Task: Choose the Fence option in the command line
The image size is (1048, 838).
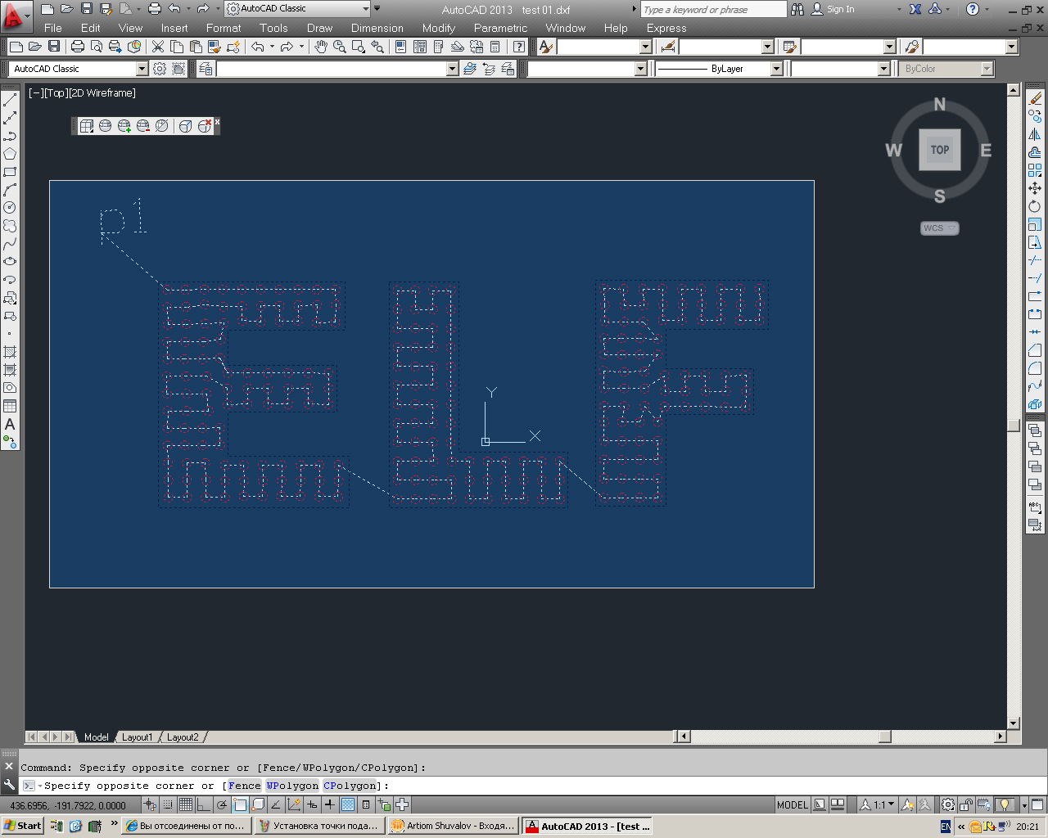Action: click(x=244, y=786)
